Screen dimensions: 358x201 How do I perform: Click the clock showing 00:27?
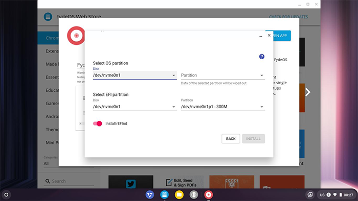[x=348, y=195]
